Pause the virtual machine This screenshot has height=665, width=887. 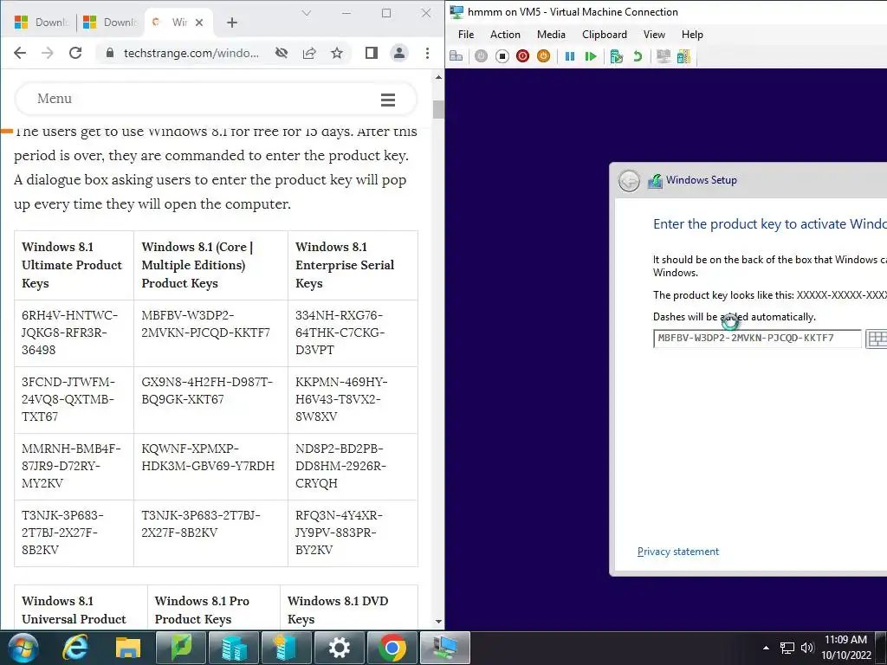click(x=570, y=56)
